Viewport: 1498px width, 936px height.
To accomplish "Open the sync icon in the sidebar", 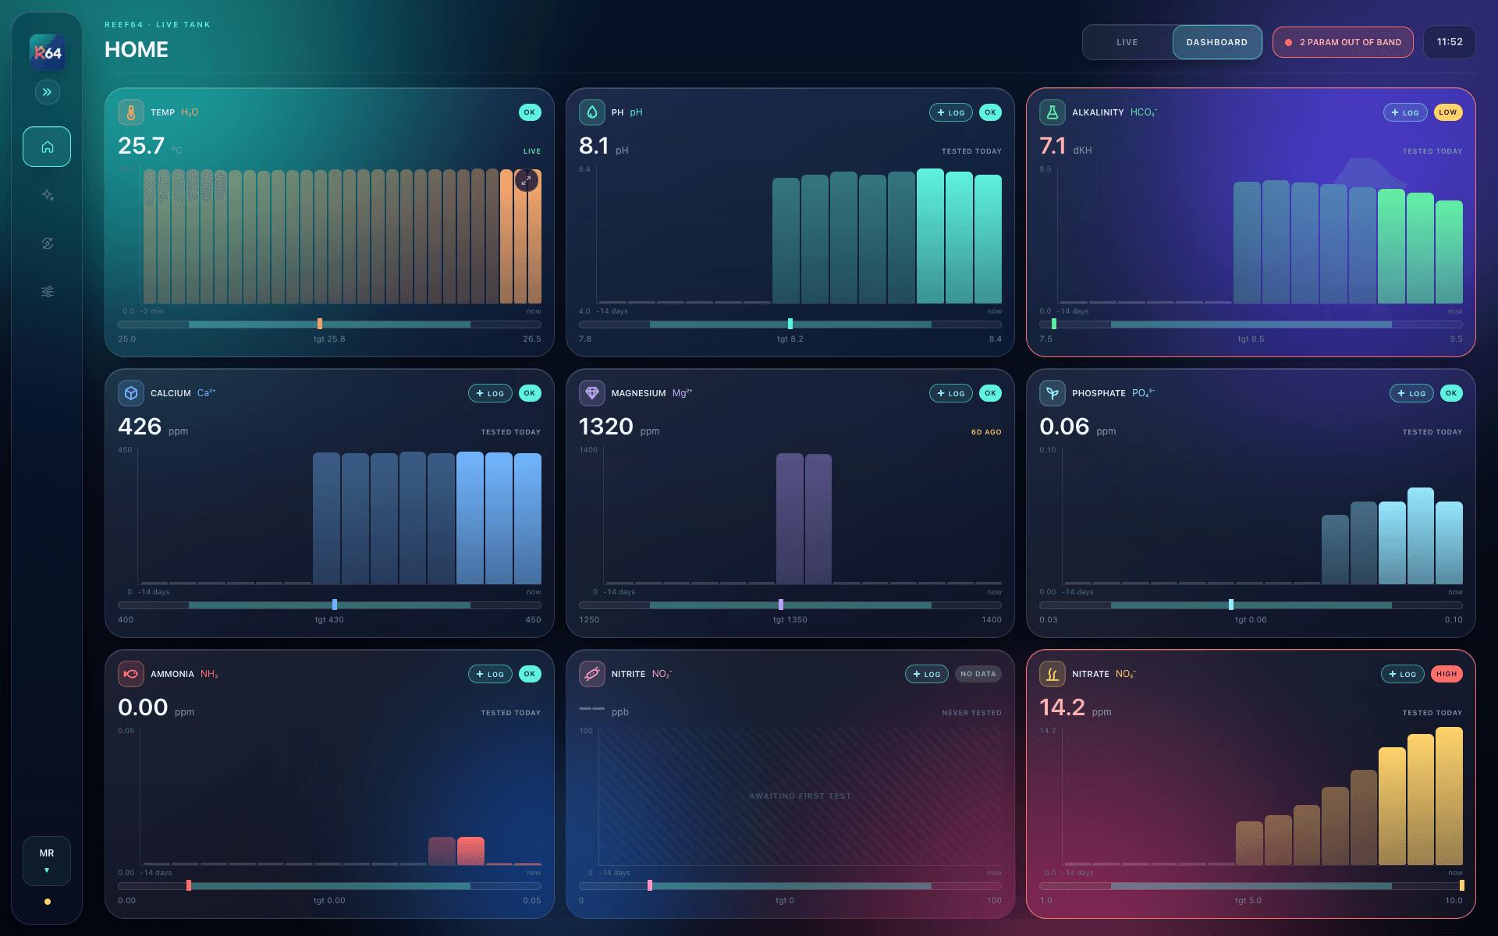I will [x=47, y=243].
